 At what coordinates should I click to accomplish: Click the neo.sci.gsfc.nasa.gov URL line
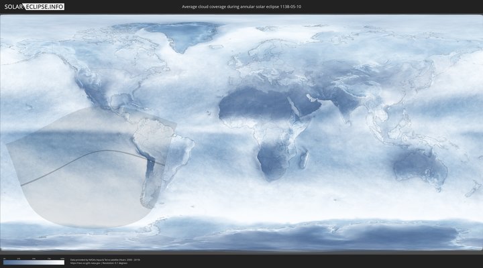(x=99, y=263)
